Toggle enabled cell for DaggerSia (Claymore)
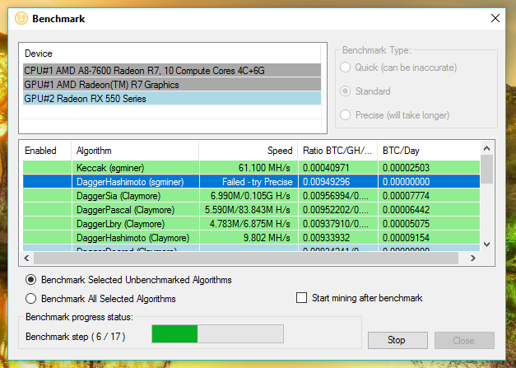 47,196
